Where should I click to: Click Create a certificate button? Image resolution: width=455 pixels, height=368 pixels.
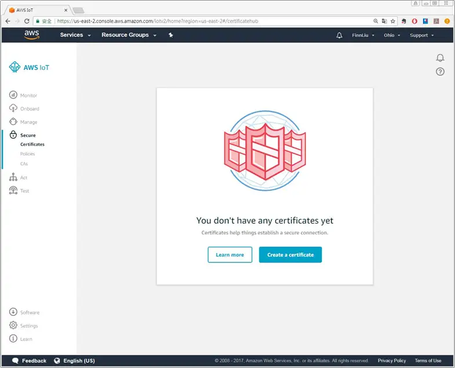290,255
